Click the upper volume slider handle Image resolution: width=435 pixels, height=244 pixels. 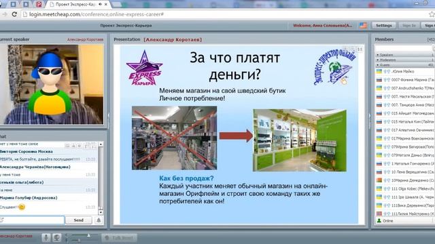pyautogui.click(x=88, y=235)
